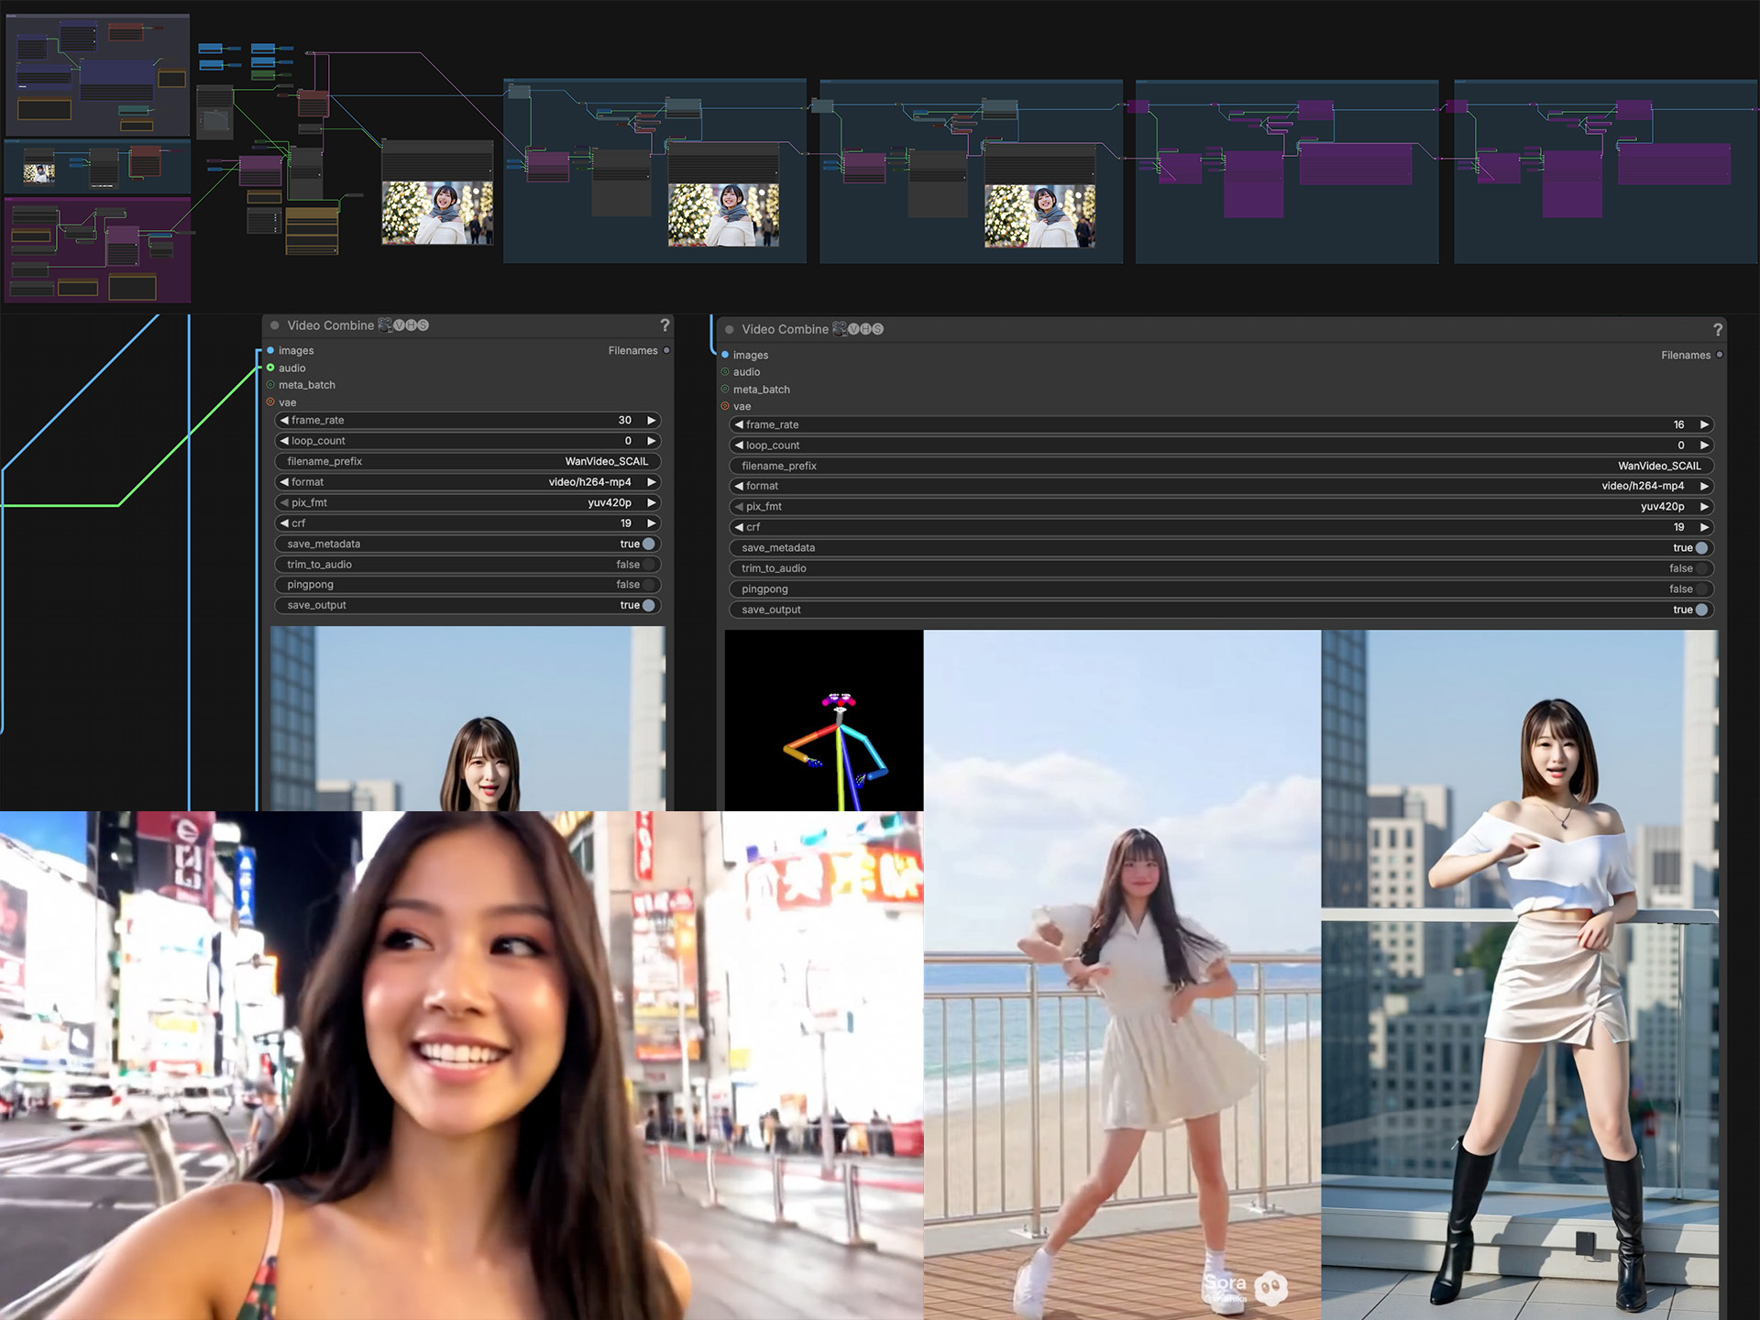Click the collapse dot in the left Video Combine title bar

pos(273,325)
